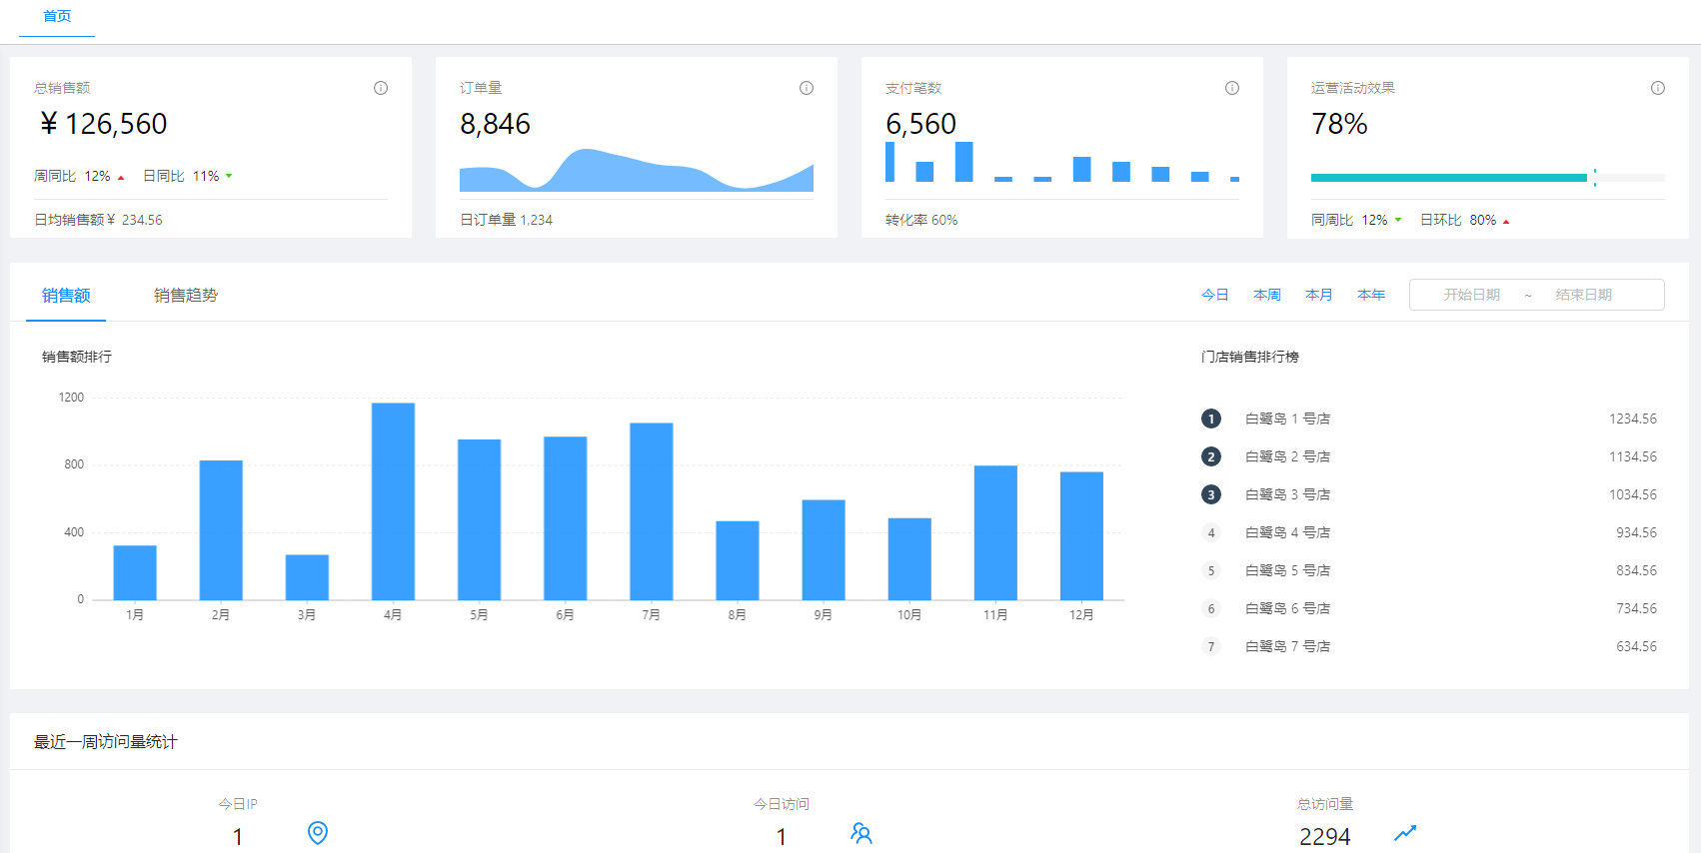Click the 12月 bar in sales chart
This screenshot has width=1701, height=853.
coord(1081,535)
